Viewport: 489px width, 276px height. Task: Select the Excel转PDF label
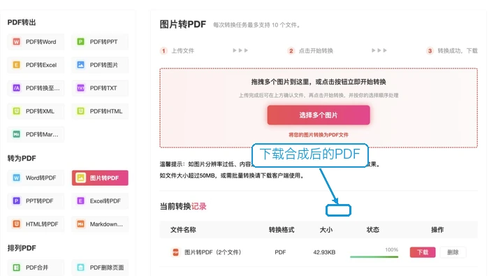[105, 201]
